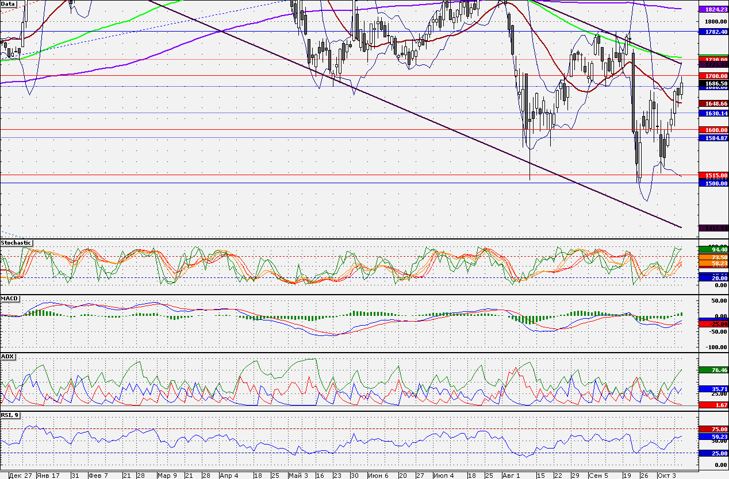729x479 pixels.
Task: Click the 'Окт 3' date label
Action: pyautogui.click(x=667, y=476)
